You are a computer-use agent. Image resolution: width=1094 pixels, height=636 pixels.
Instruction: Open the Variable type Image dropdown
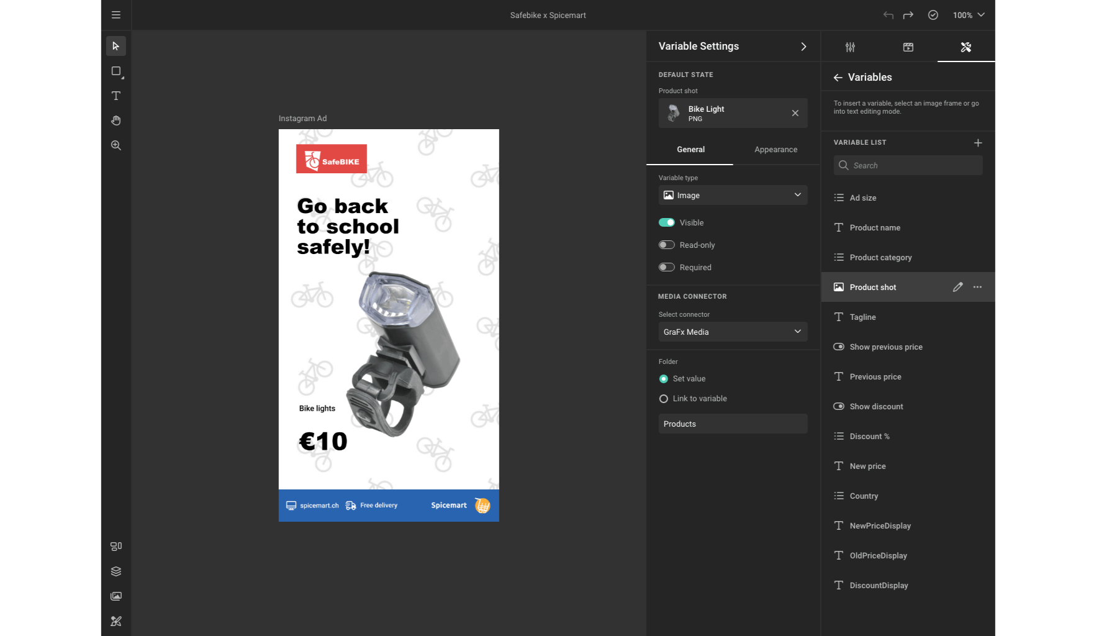coord(733,195)
